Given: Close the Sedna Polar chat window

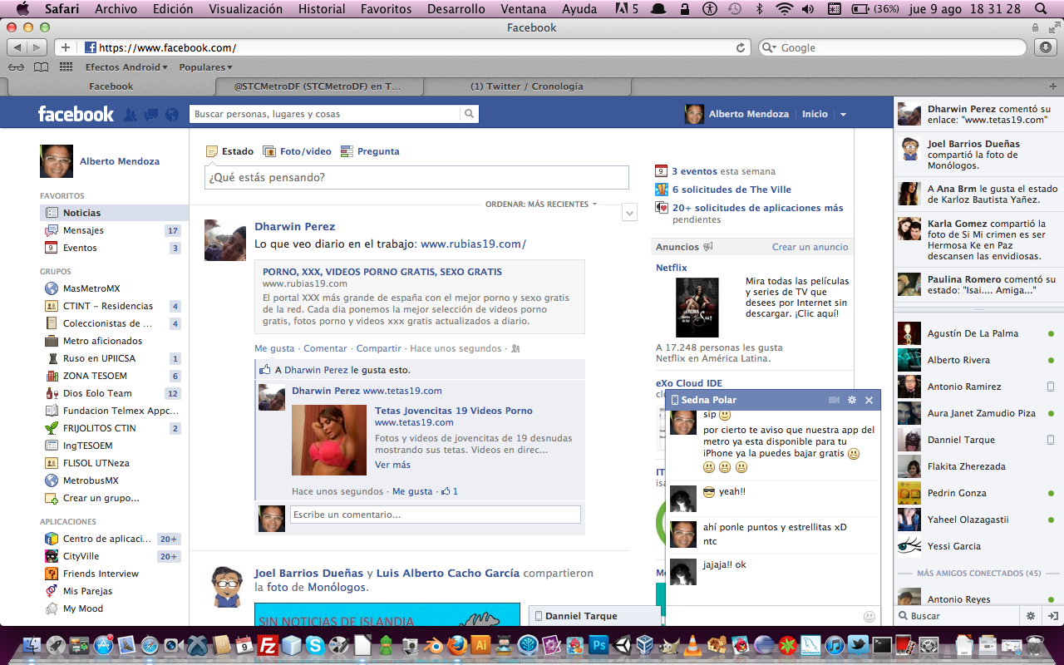Looking at the screenshot, I should [x=869, y=400].
